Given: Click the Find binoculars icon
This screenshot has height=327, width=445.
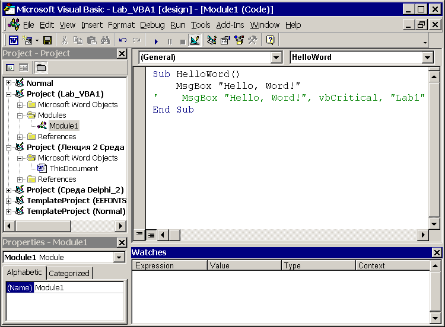Looking at the screenshot, I should (x=105, y=40).
